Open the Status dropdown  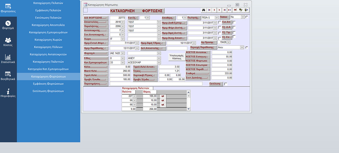(x=242, y=17)
